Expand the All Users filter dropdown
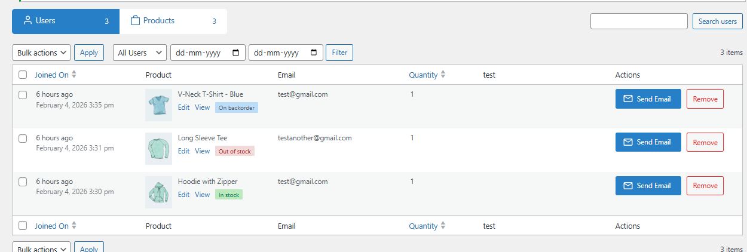The image size is (747, 252). point(139,53)
